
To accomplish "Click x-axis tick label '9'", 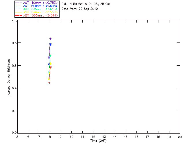I will click(x=61, y=137).
